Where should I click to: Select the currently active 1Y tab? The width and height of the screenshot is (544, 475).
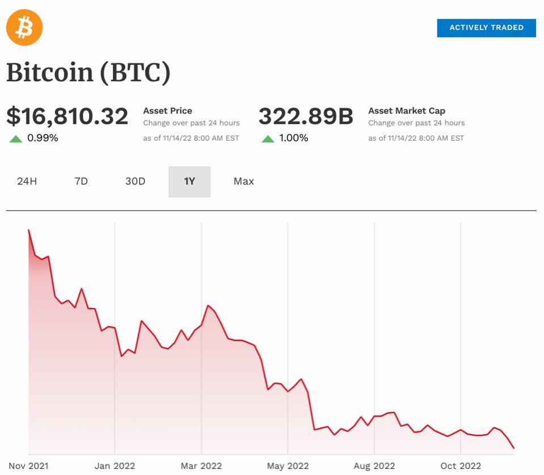tap(190, 182)
